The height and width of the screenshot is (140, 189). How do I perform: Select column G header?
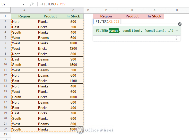pos(154,11)
